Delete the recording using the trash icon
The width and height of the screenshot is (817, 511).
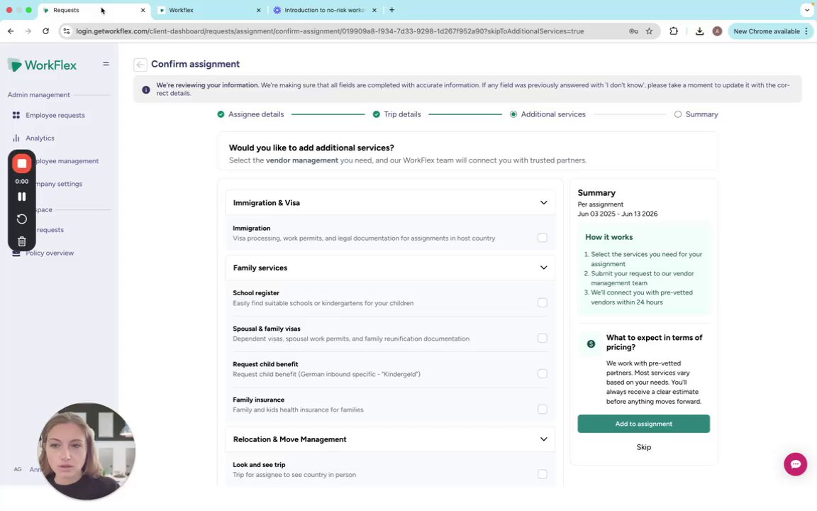click(x=22, y=241)
